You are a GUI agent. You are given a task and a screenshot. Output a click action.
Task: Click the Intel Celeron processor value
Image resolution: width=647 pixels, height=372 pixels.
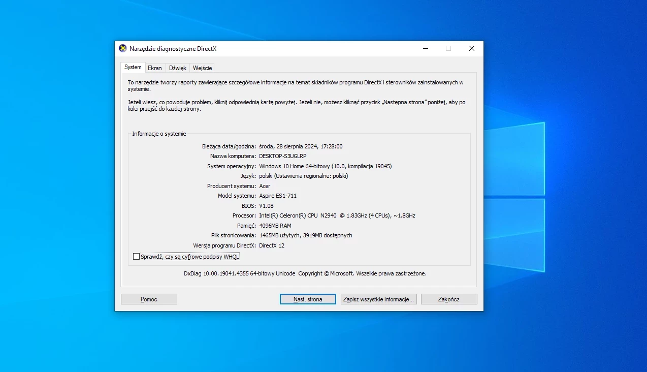click(x=337, y=215)
